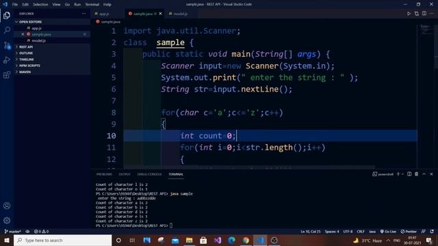Open the Help menu
The width and height of the screenshot is (438, 246).
point(107,5)
